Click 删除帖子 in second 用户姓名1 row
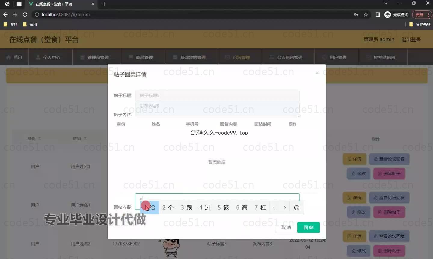Screen dimensions: 433x259 [389, 212]
